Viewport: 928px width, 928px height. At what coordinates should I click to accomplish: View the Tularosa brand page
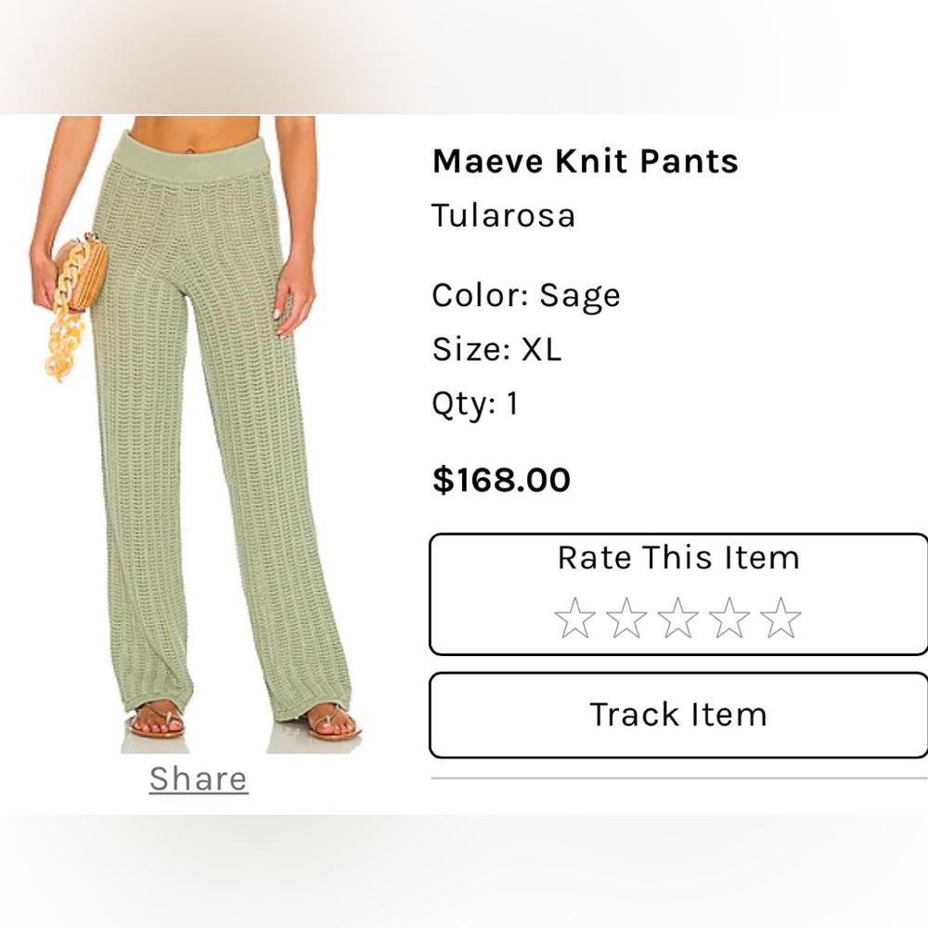[504, 215]
